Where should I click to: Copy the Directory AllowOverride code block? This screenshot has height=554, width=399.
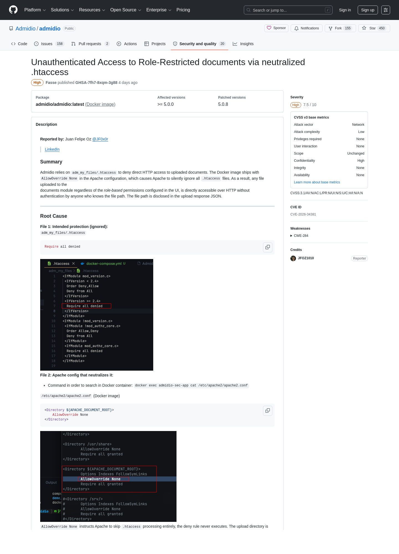[268, 411]
